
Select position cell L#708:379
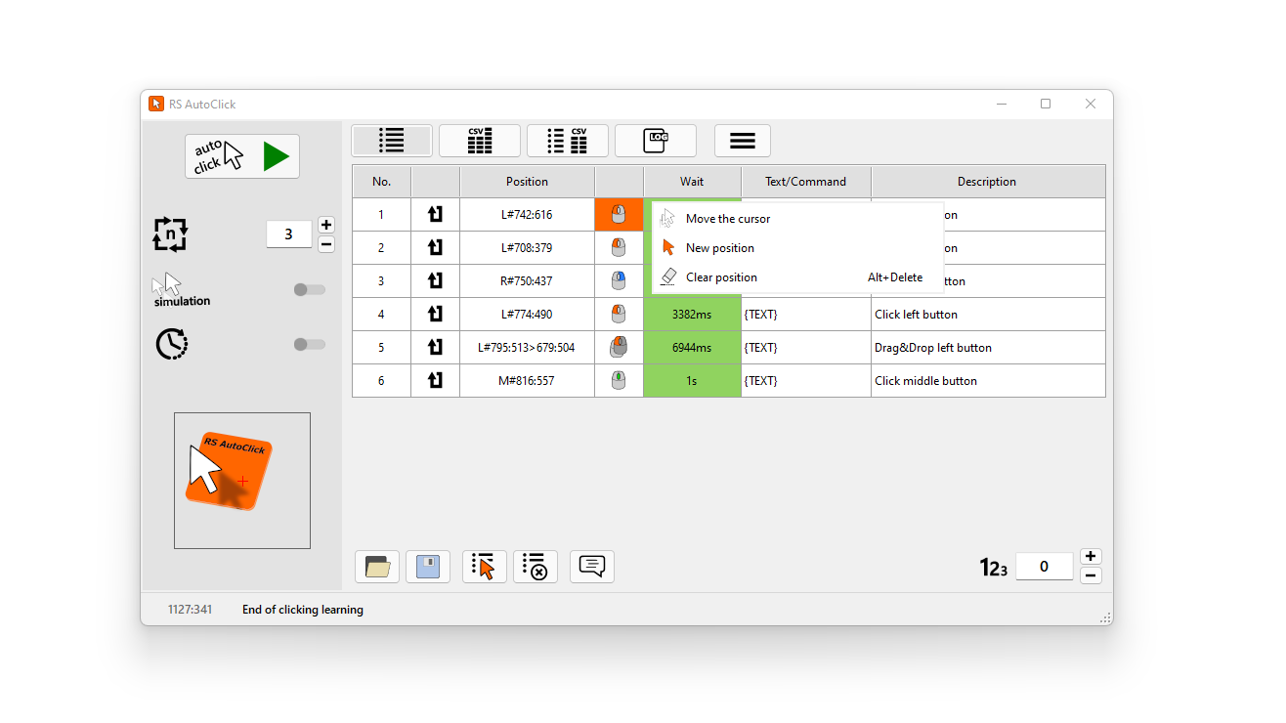pyautogui.click(x=527, y=248)
